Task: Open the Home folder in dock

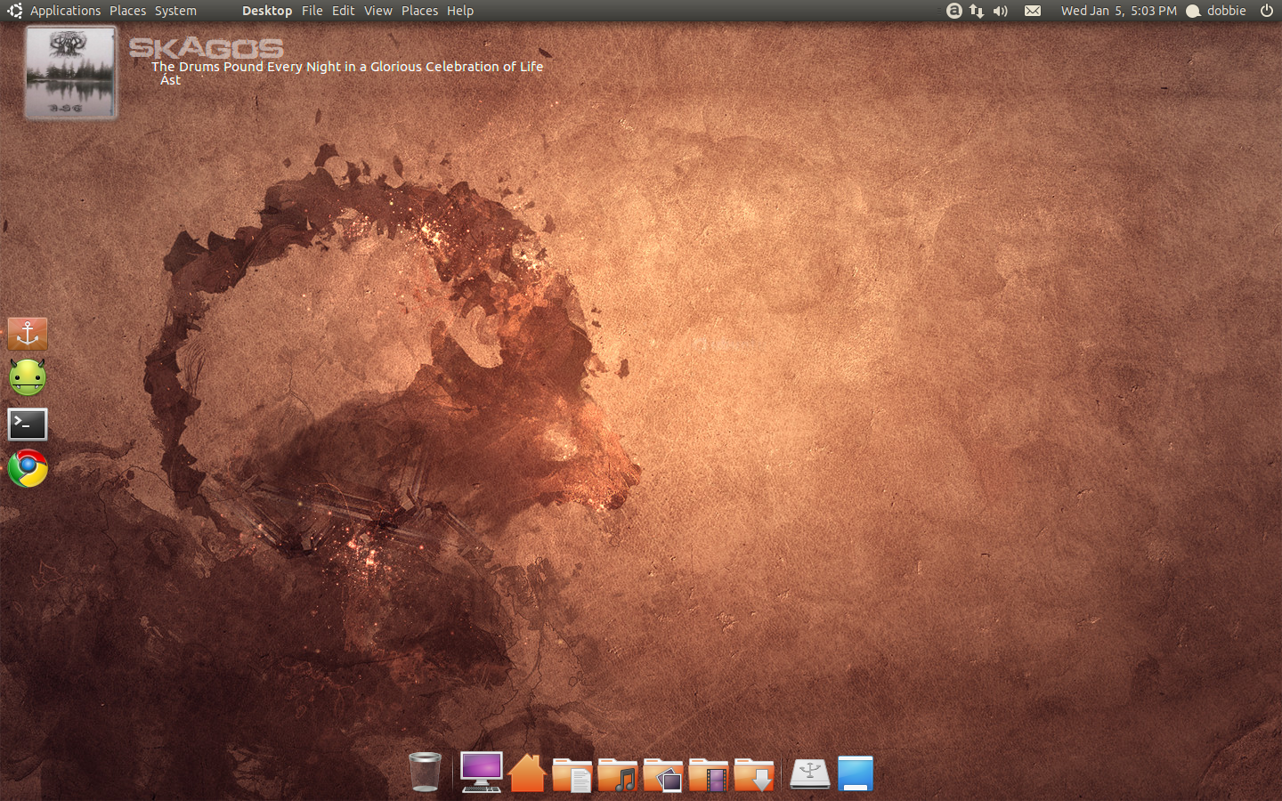Action: coord(527,773)
